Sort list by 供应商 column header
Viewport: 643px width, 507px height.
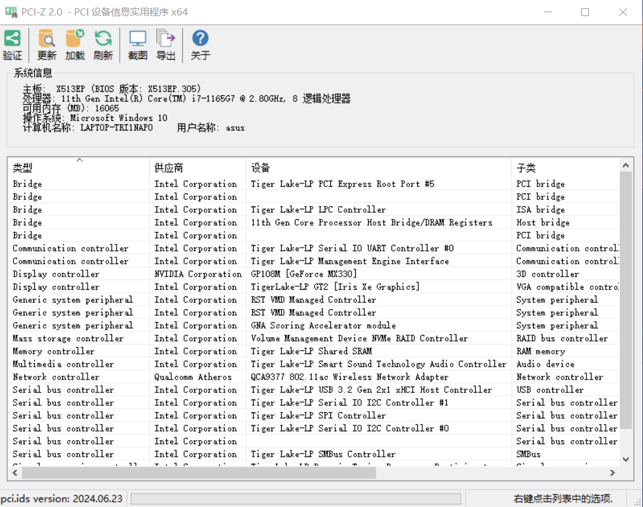pyautogui.click(x=198, y=167)
